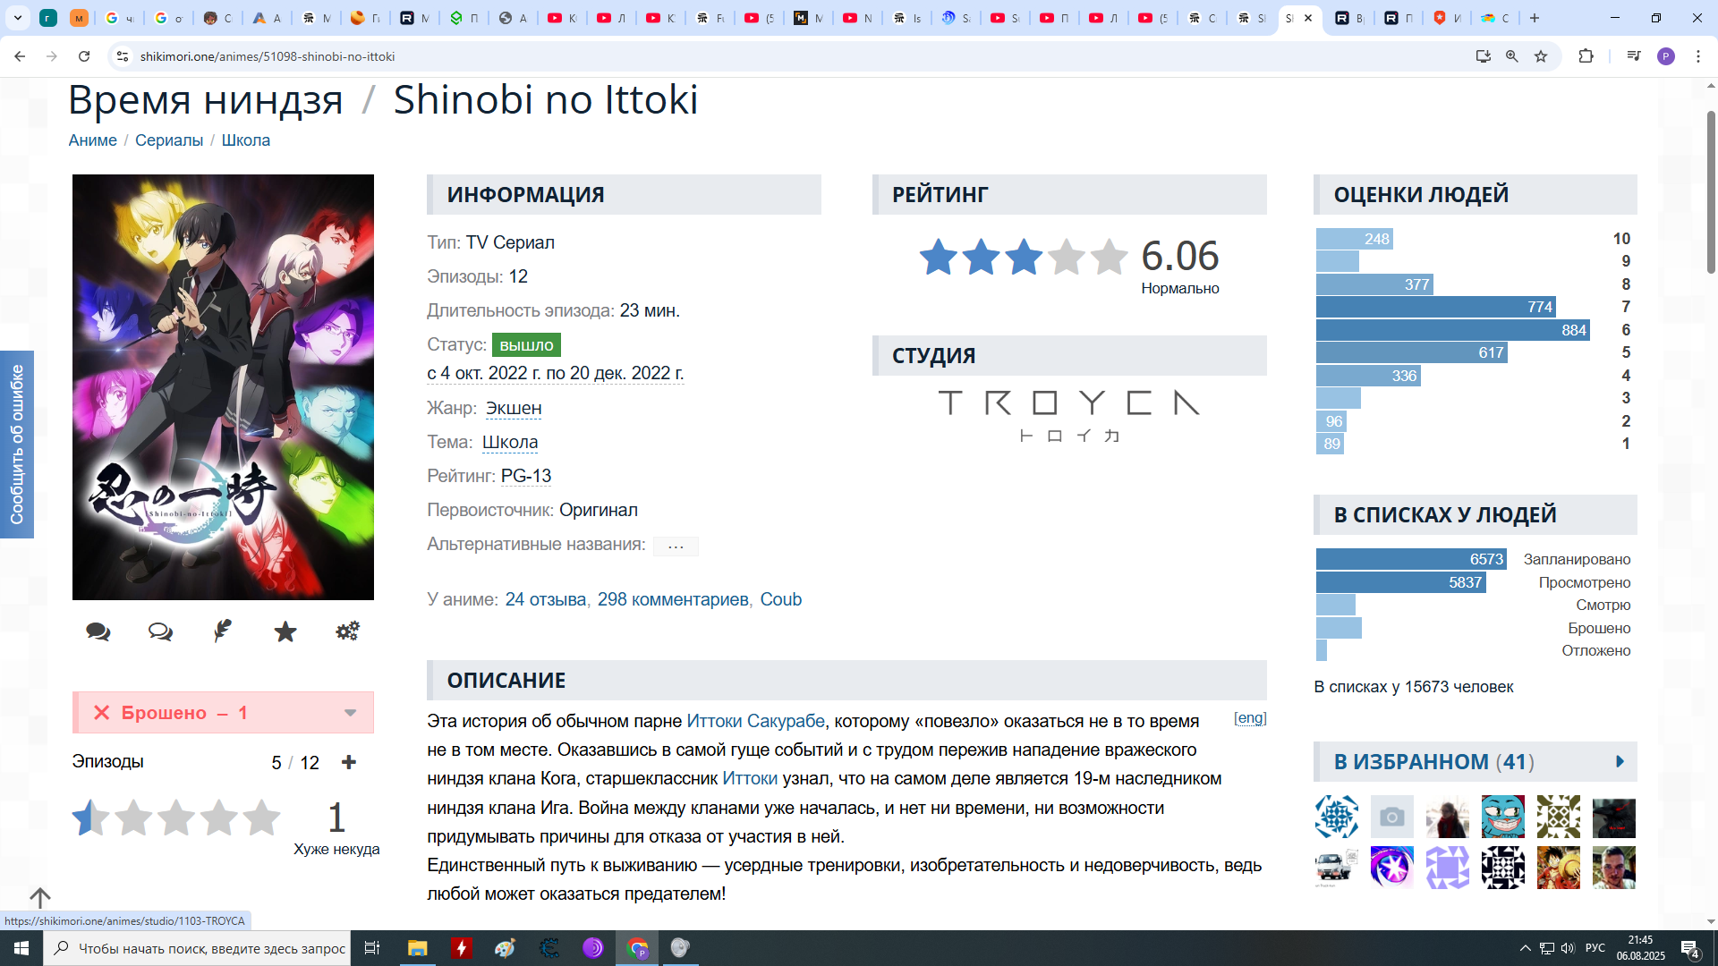Open File Explorer from the taskbar

click(x=417, y=948)
